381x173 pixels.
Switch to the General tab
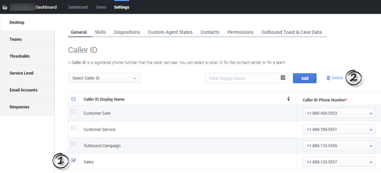79,32
